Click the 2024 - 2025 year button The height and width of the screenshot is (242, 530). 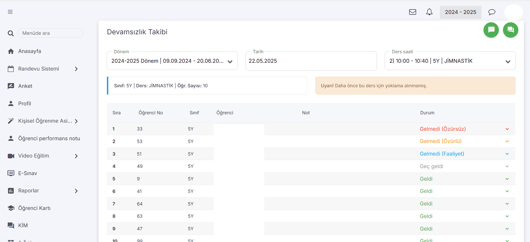pyautogui.click(x=460, y=12)
